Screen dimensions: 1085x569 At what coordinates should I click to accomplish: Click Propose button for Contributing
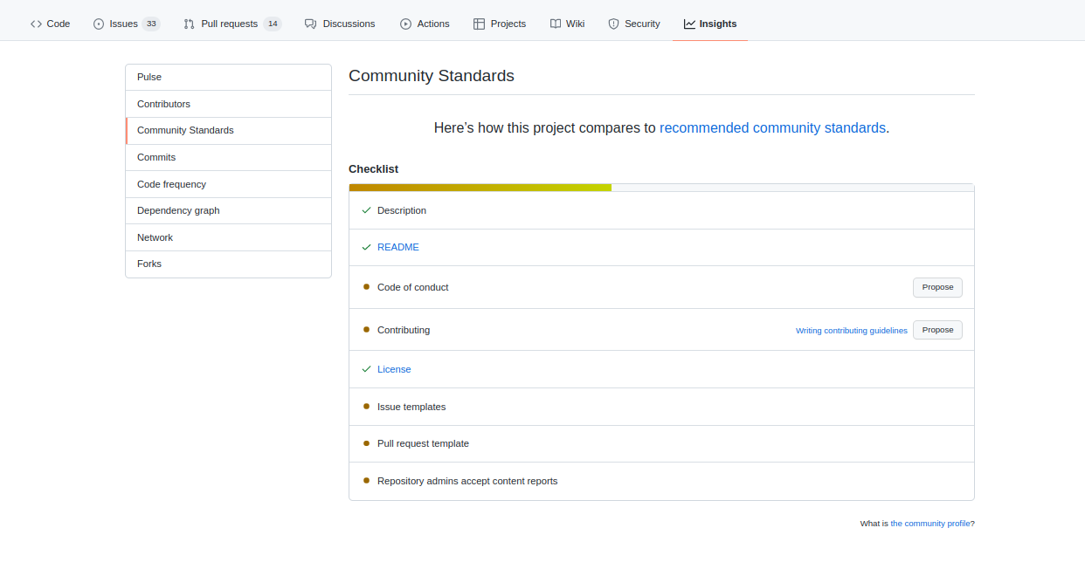[937, 330]
